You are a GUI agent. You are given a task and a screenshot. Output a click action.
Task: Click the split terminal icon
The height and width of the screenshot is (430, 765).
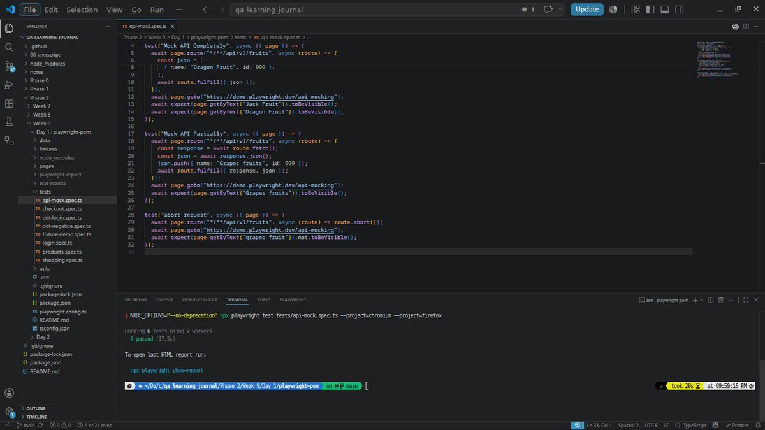711,300
